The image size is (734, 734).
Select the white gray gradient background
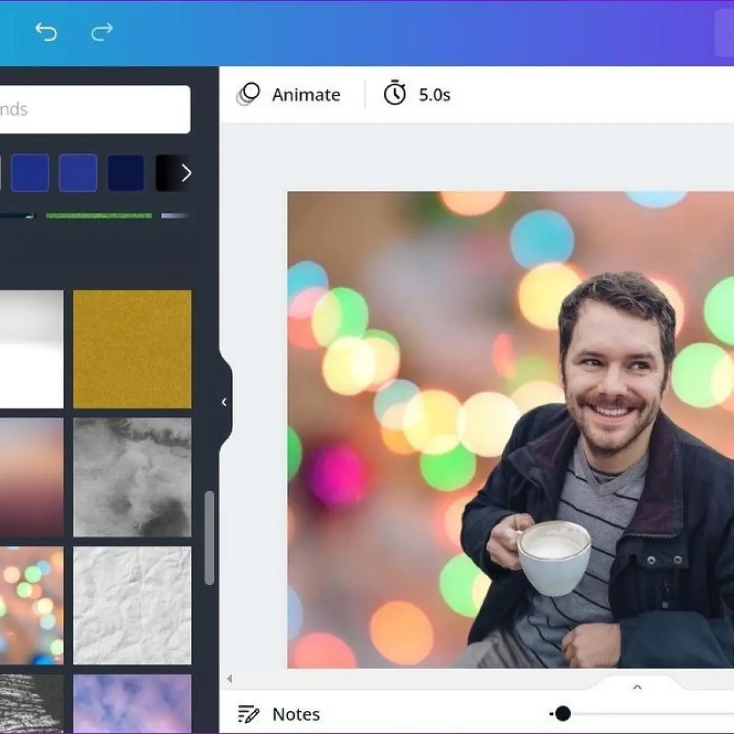32,349
